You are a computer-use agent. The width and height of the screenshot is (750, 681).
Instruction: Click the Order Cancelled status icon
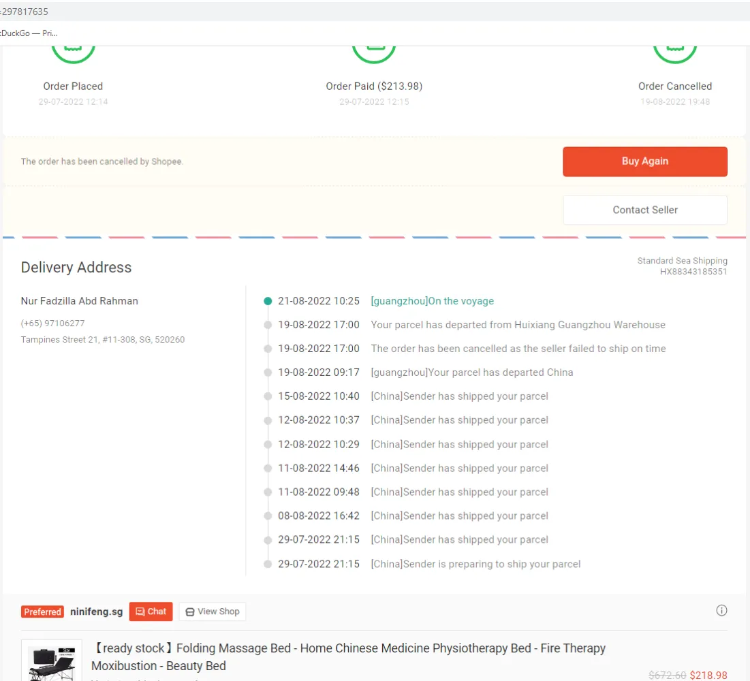(674, 49)
